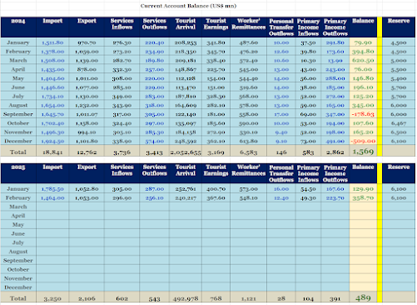Click the March row label in 2025 table
This screenshot has height=305, width=417.
coord(18,207)
